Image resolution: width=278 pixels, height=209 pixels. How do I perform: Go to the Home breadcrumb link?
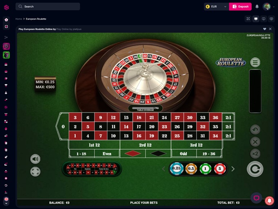19,19
